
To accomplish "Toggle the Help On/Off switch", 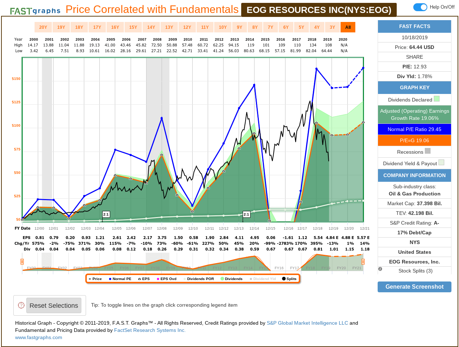I will [x=420, y=7].
